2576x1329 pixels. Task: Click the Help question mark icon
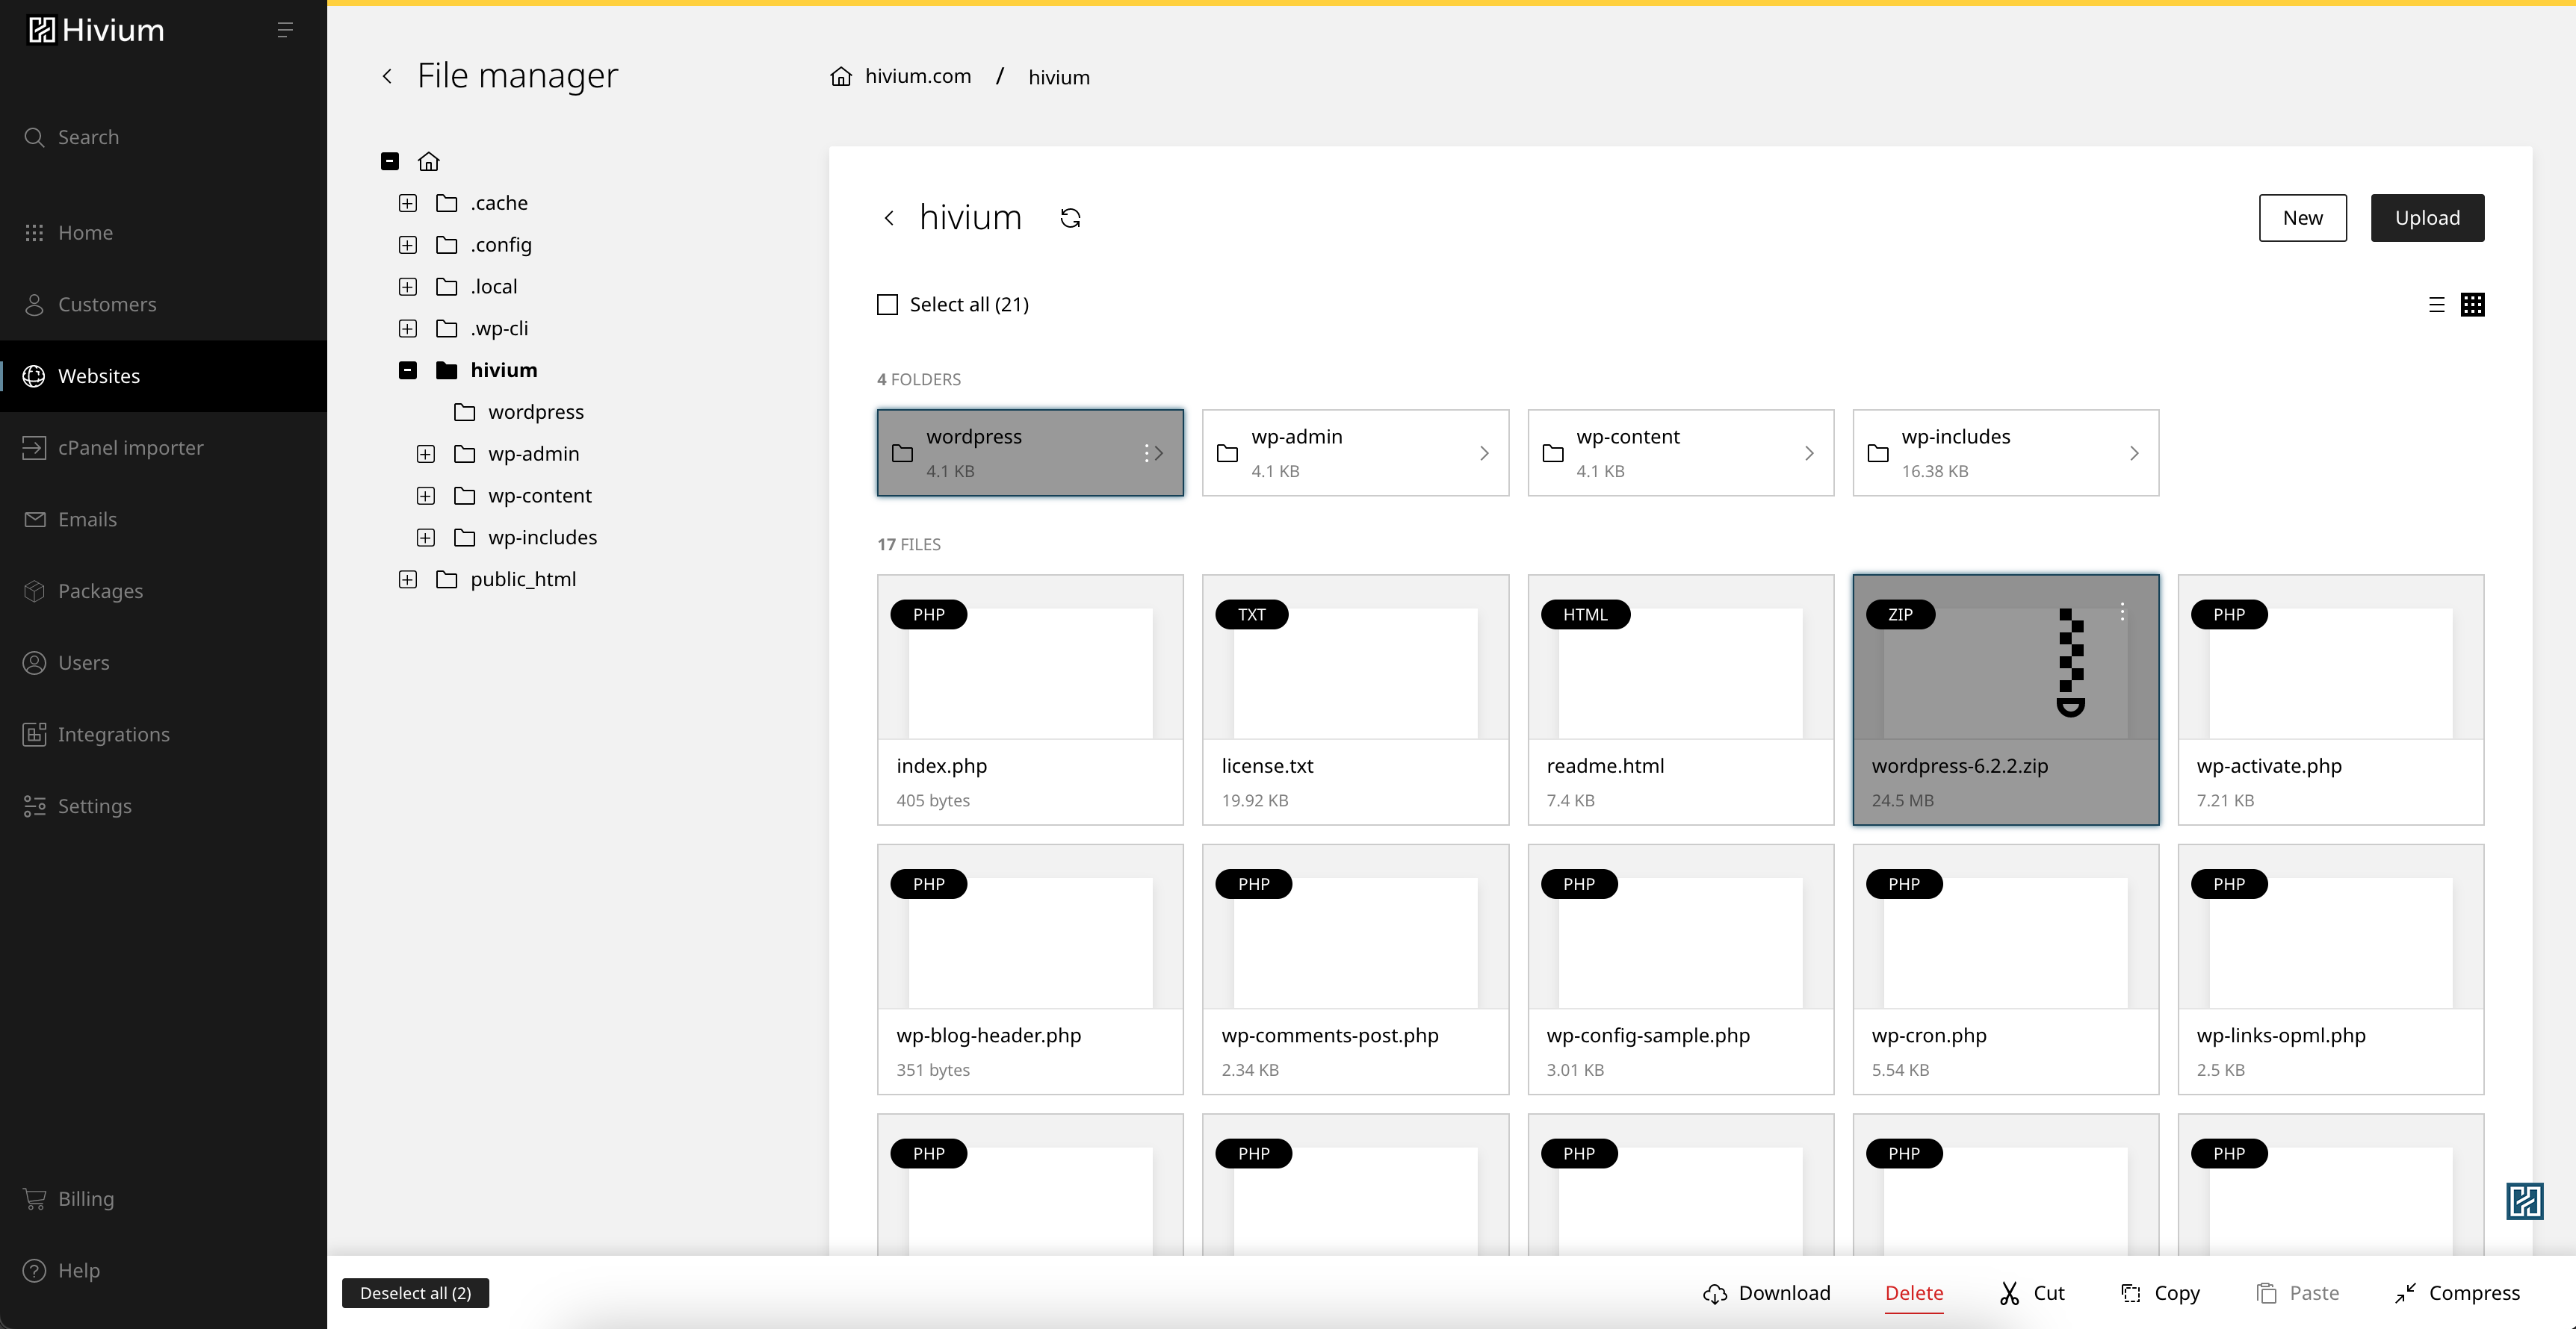pos(34,1271)
